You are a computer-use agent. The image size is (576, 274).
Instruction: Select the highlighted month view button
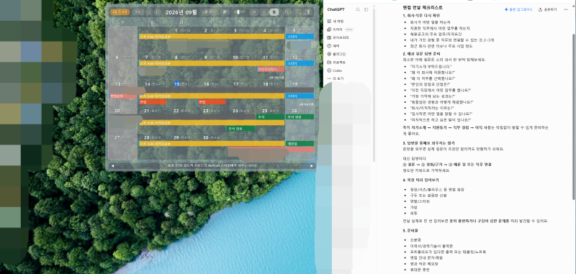(x=274, y=12)
